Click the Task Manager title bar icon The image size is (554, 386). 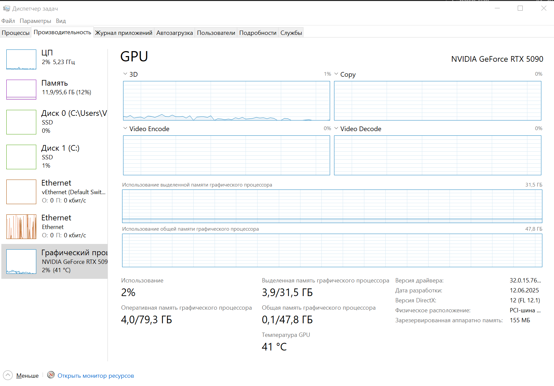pos(6,8)
